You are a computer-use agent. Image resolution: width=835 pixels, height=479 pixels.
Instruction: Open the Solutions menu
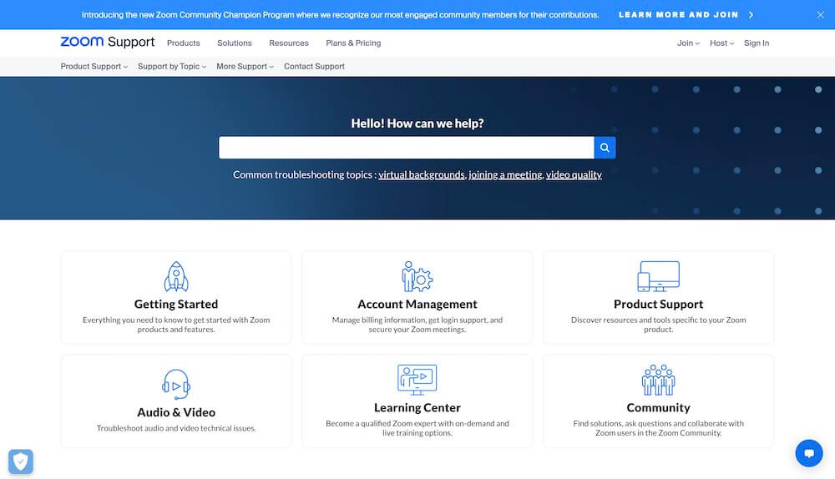(x=235, y=43)
